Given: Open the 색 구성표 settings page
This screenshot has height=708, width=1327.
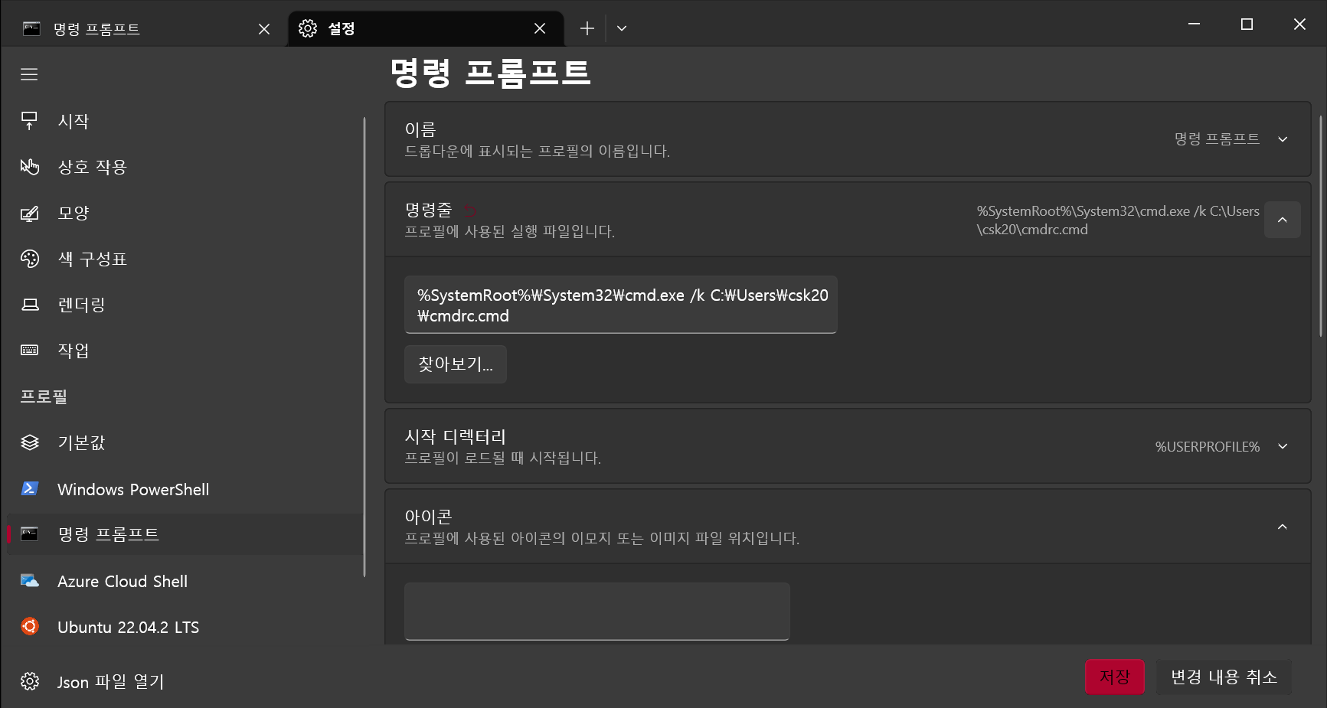Looking at the screenshot, I should [x=184, y=259].
